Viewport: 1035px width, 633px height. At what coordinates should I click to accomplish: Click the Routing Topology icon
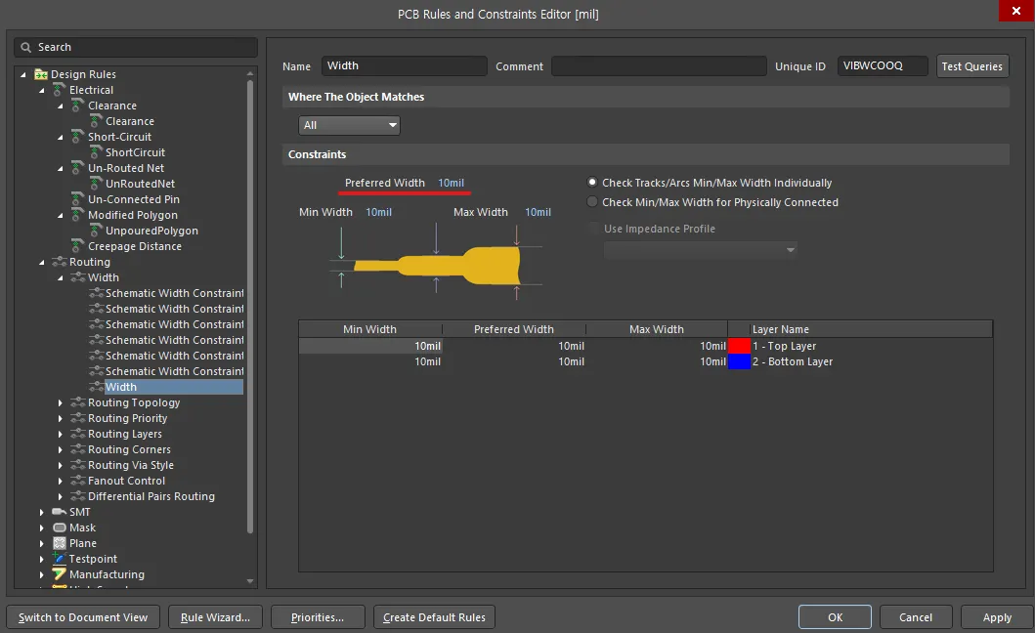[78, 402]
